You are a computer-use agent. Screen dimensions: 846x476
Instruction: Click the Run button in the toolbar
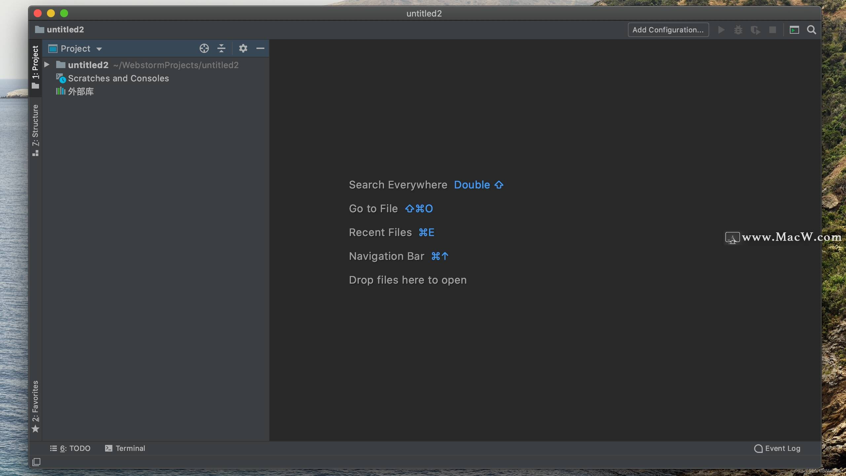pos(721,30)
